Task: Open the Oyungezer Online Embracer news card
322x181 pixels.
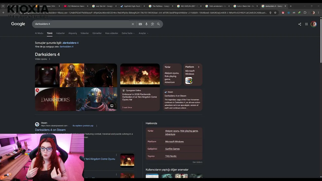Action: tap(140, 87)
